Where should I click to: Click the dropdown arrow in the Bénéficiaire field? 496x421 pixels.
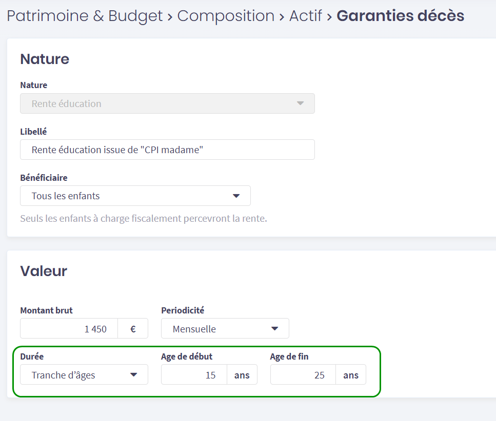(236, 196)
